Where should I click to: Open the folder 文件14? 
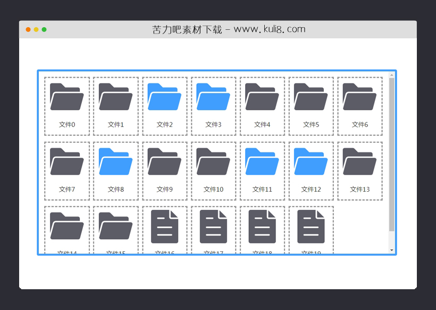(x=66, y=226)
